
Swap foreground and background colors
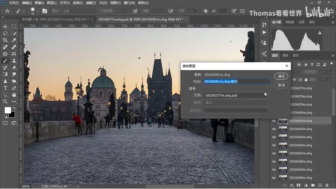(14, 108)
